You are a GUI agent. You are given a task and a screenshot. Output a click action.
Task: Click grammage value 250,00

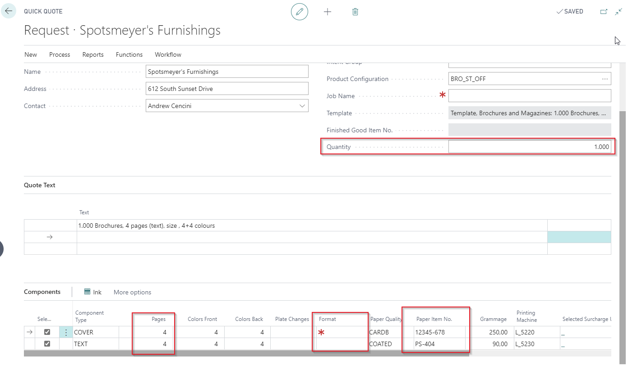click(498, 332)
